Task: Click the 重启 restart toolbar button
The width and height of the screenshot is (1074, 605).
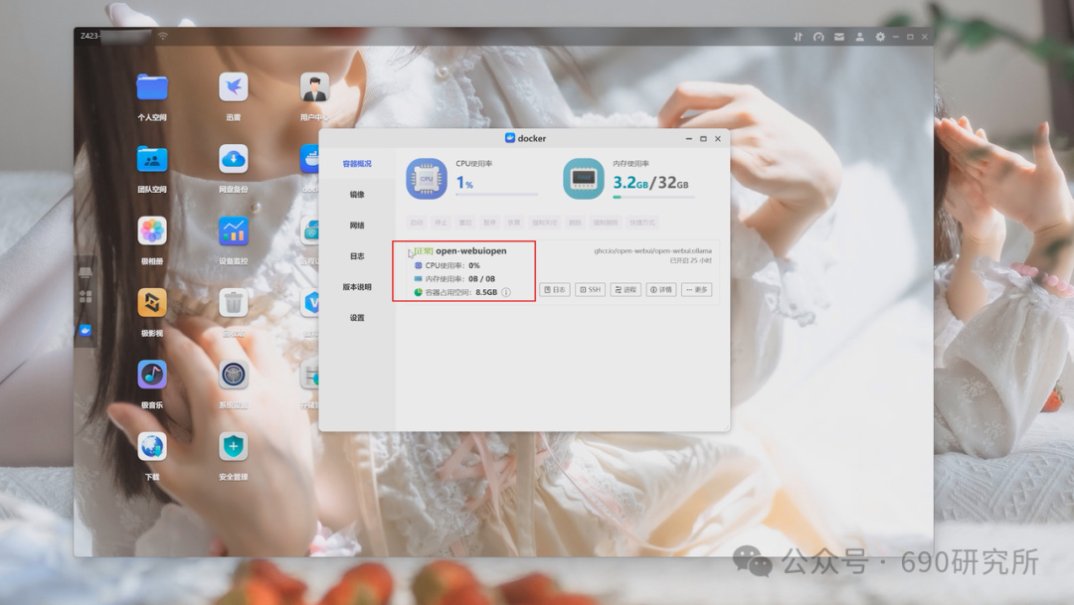Action: pos(465,223)
